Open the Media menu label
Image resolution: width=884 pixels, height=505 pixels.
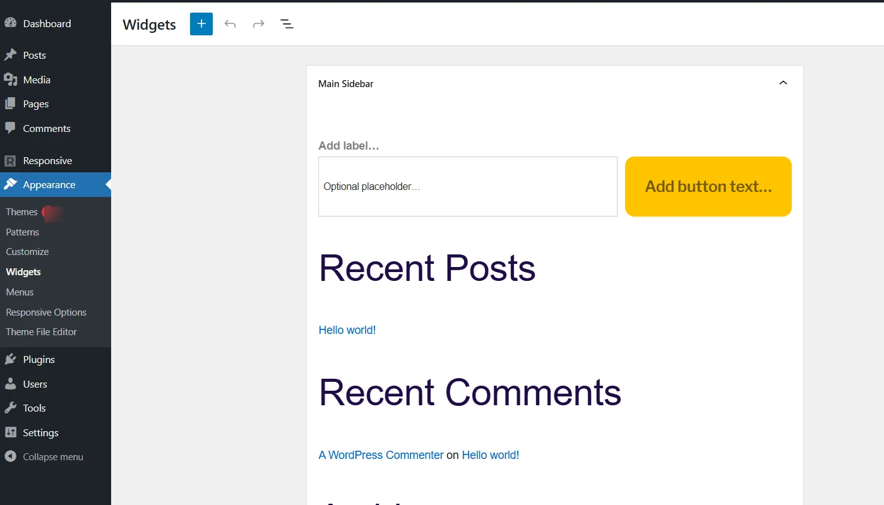point(37,80)
